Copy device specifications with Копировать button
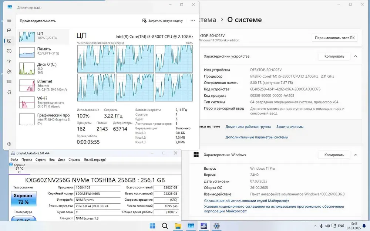Screen dimensions: 370x231 click(x=334, y=56)
